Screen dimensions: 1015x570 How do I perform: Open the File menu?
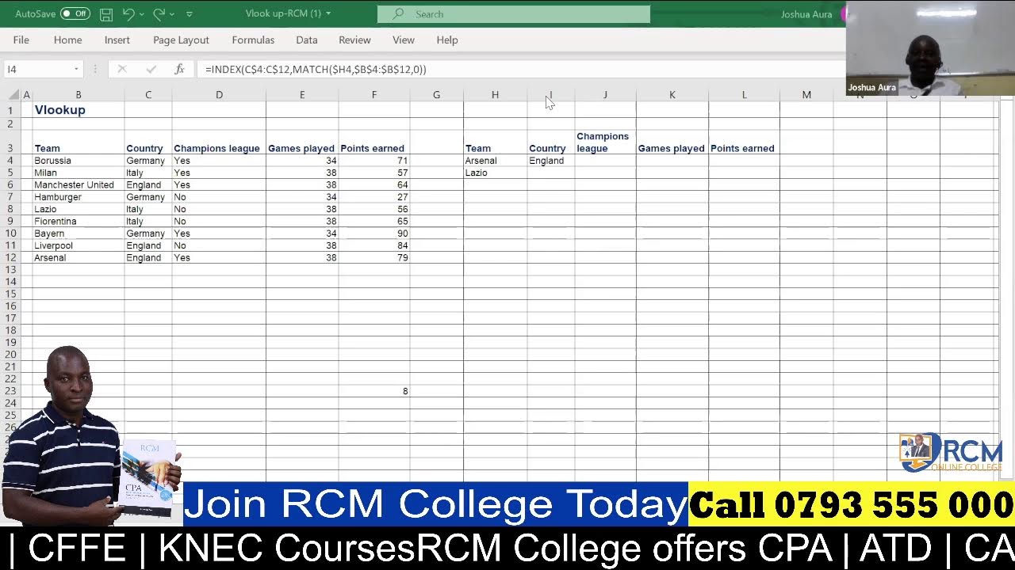pos(21,40)
